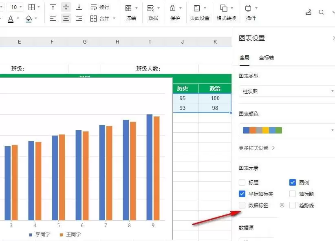Check the 标题 (title) checkbox
Image resolution: width=335 pixels, height=241 pixels.
[242, 183]
